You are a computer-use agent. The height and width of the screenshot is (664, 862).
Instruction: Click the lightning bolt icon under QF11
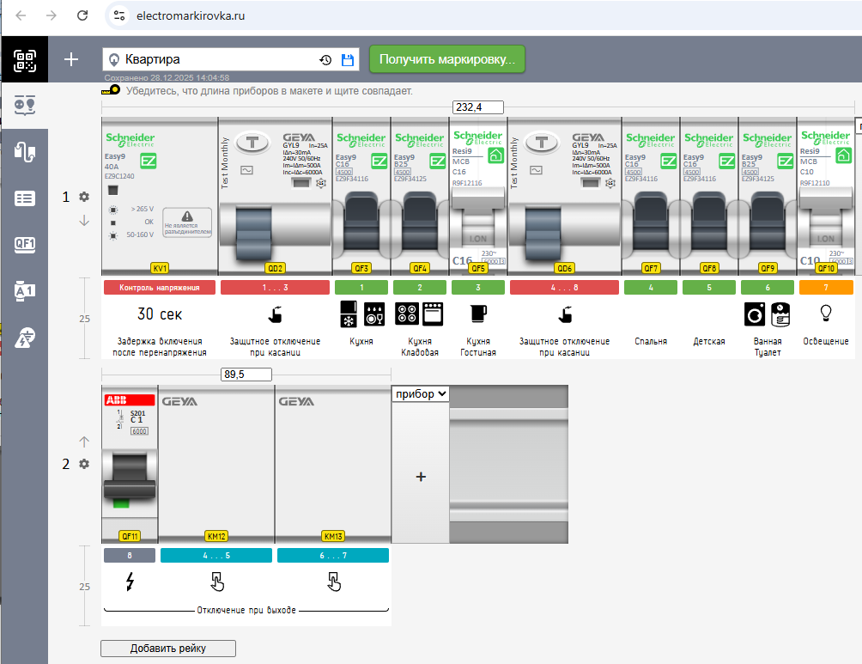(130, 582)
